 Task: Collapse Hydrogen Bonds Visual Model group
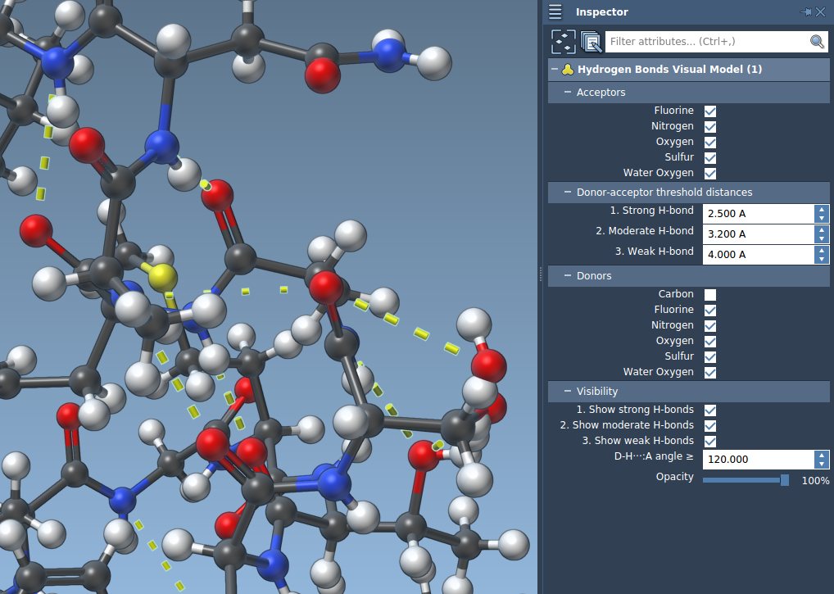click(555, 70)
